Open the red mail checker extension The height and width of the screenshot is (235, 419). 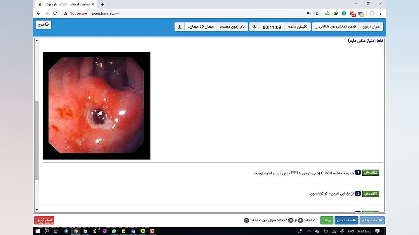pos(353,14)
